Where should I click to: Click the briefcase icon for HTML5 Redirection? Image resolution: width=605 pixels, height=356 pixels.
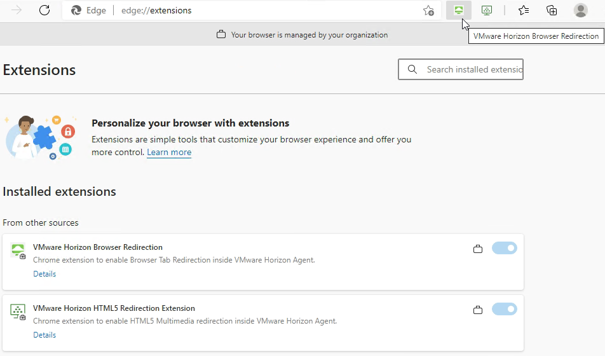[x=478, y=310]
